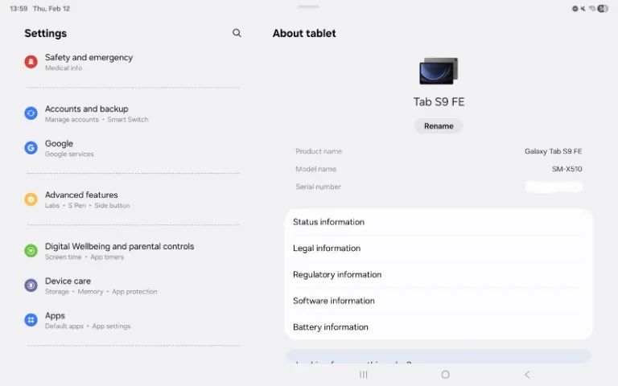Tap the red Safety and emergency icon

coord(31,62)
